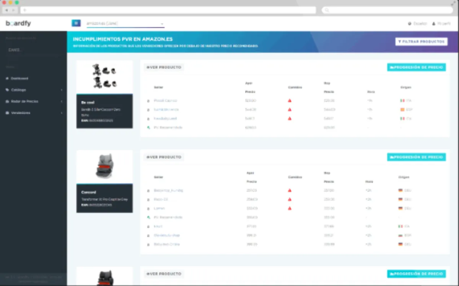Click the first ITA flag in Be cool table
The height and width of the screenshot is (286, 459).
coord(402,101)
